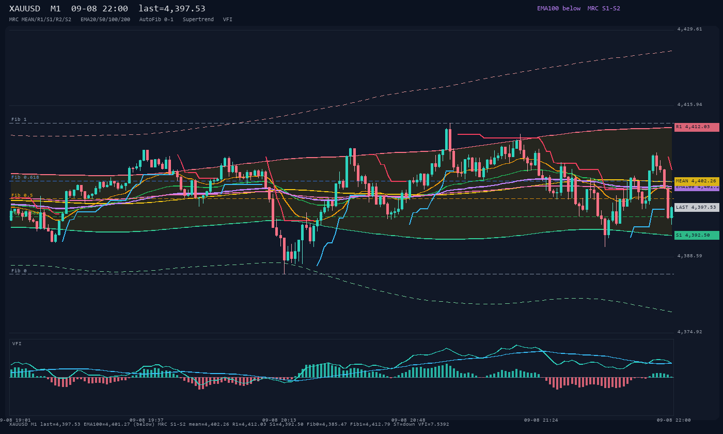
Task: Click the 4,429.61 price axis label
Action: pyautogui.click(x=689, y=29)
